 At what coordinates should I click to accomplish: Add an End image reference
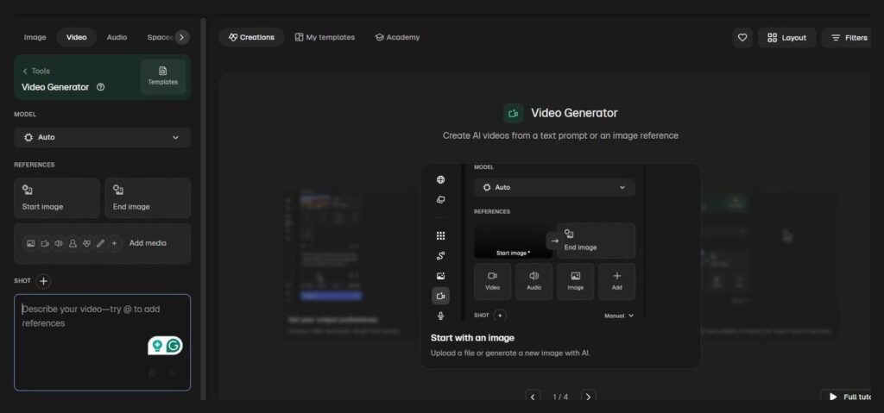[x=148, y=197]
